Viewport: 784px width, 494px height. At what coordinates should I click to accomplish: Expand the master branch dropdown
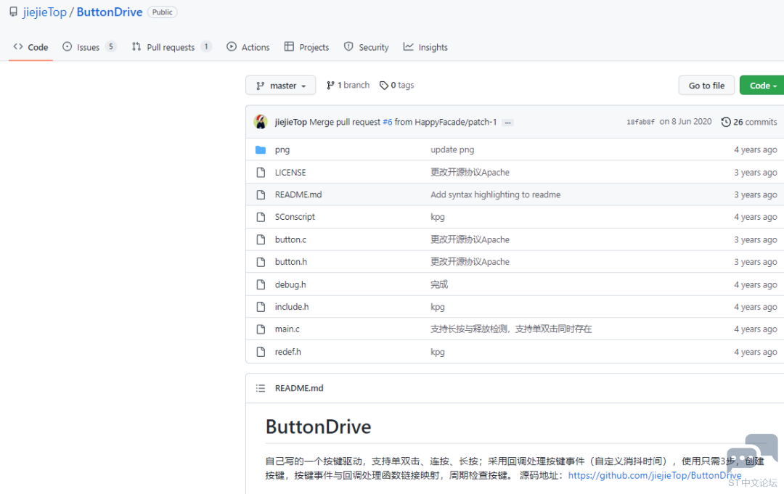pyautogui.click(x=280, y=86)
